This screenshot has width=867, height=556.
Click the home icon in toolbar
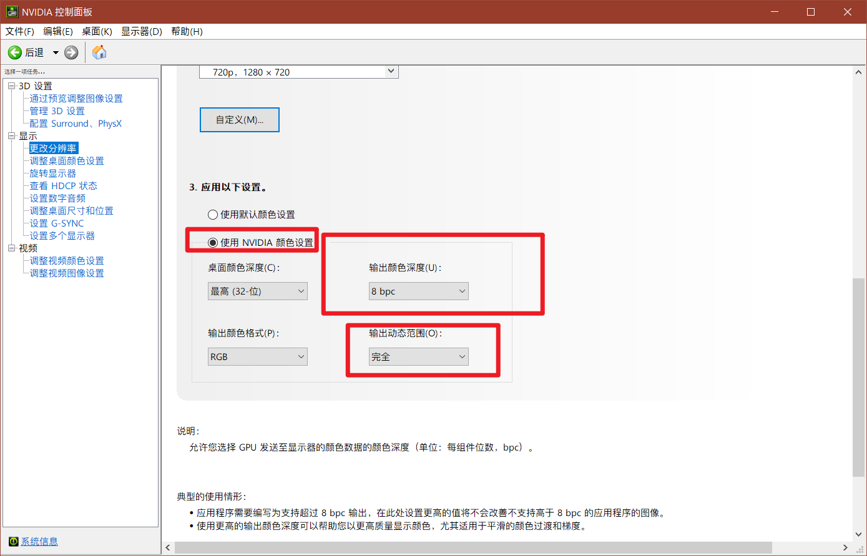[x=99, y=52]
